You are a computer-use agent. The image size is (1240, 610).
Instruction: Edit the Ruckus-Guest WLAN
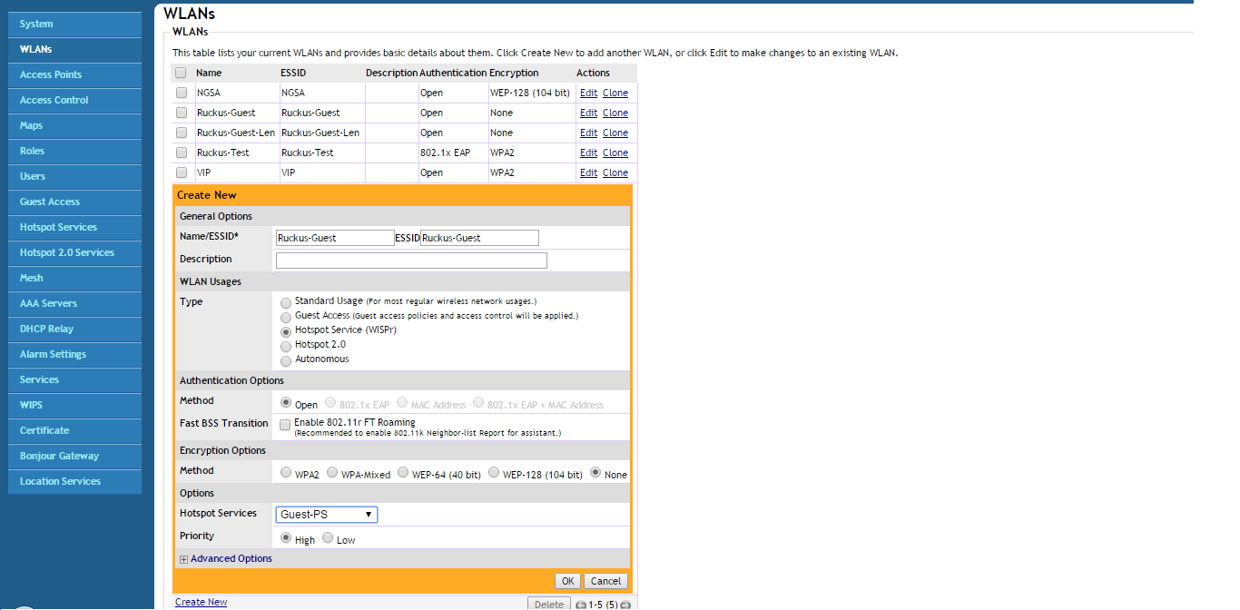588,113
